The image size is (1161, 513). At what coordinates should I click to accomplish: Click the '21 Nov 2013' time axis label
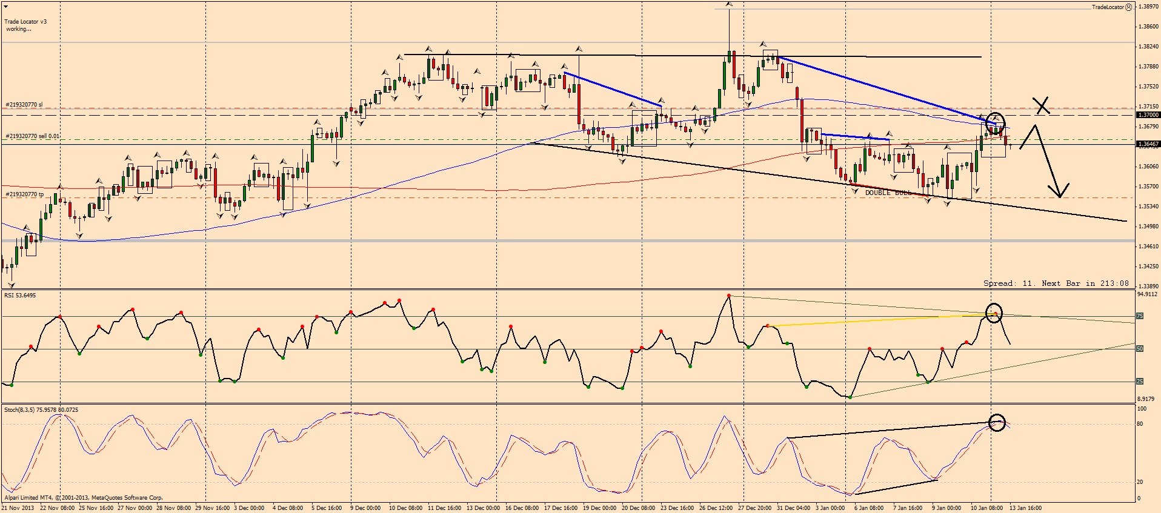point(18,508)
